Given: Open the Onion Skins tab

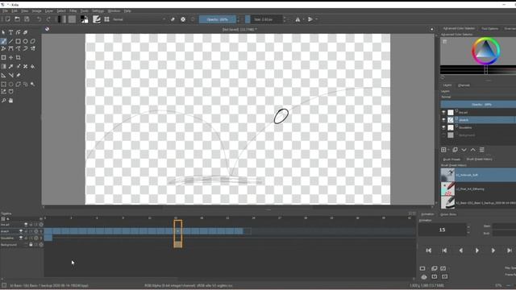Looking at the screenshot, I should point(448,214).
